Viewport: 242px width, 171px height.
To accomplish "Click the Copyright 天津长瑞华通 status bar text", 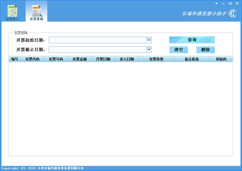I will click(x=42, y=168).
